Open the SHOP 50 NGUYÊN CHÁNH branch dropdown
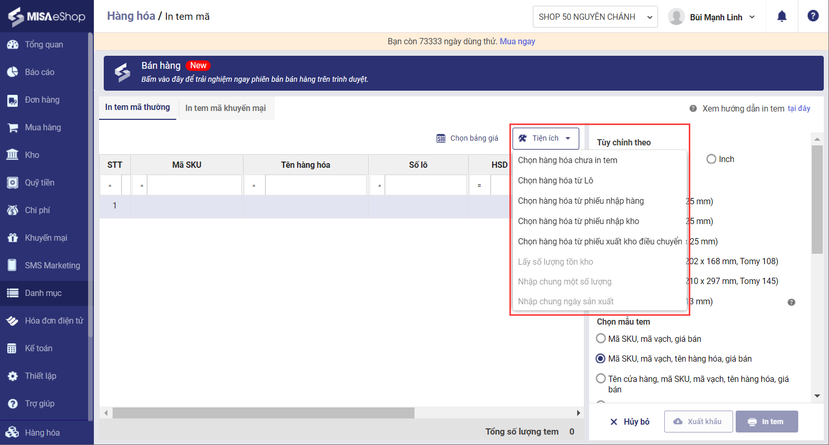Viewport: 829px width, 445px height. [595, 17]
